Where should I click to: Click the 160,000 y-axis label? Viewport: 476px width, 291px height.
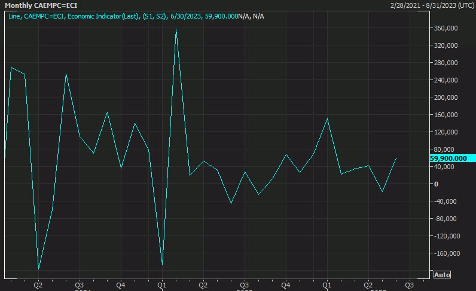pos(446,114)
